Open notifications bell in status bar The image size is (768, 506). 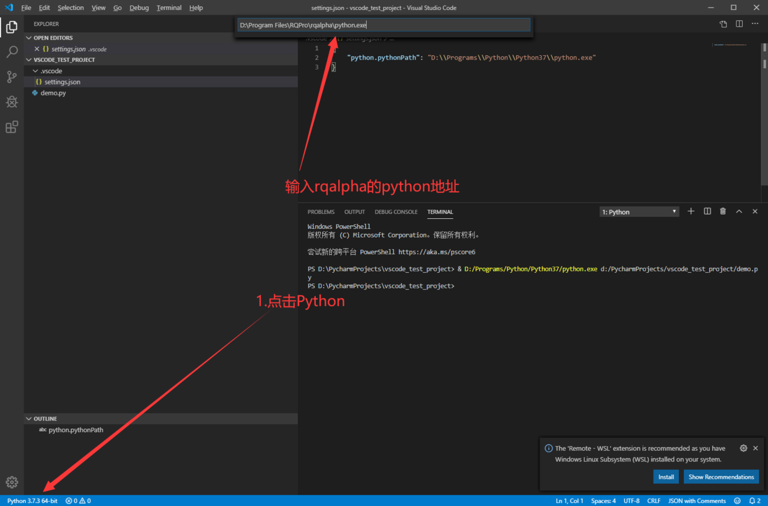click(x=754, y=500)
